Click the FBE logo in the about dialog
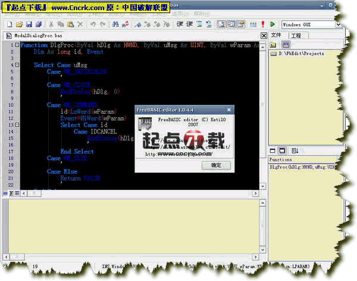The image size is (357, 281). point(145,123)
